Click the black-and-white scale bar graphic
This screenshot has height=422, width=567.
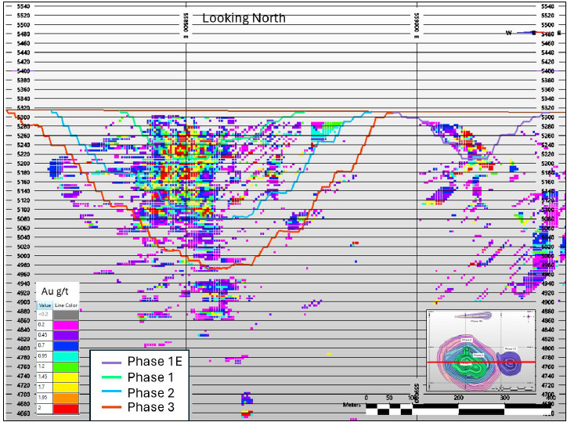tap(458, 409)
